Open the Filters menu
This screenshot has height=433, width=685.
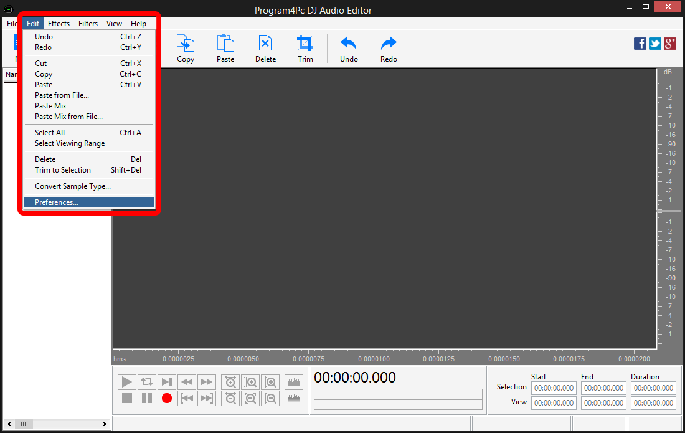coord(88,23)
